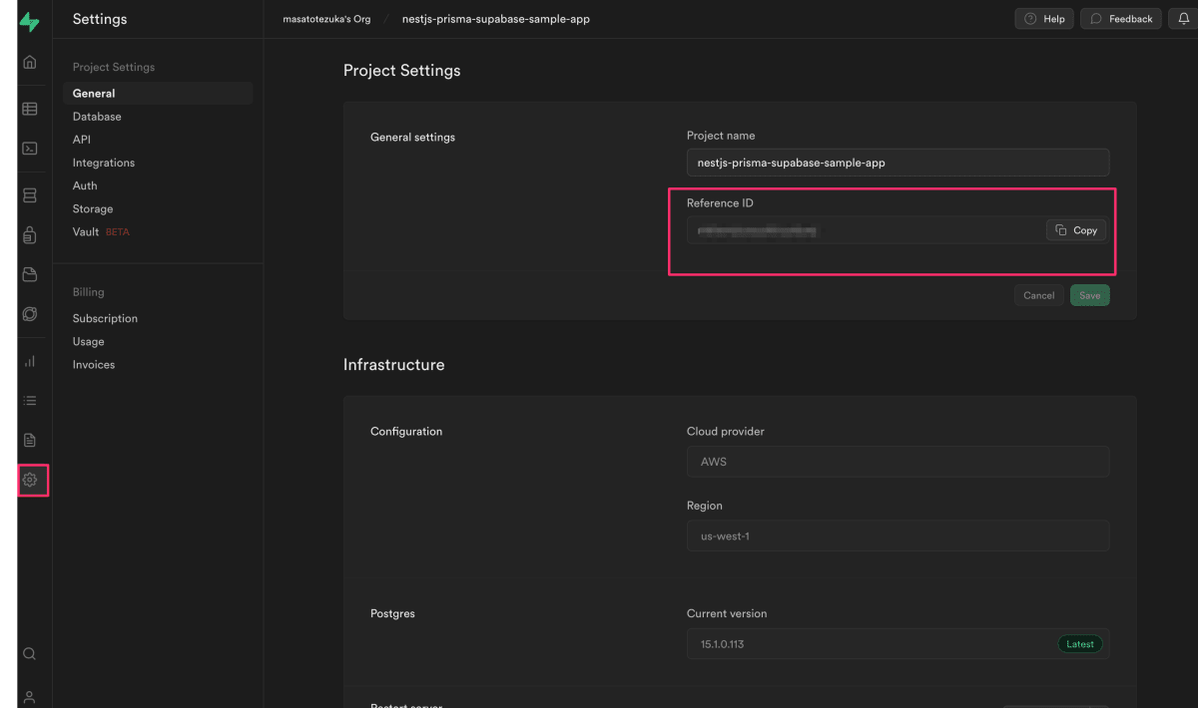Screen dimensions: 1198x708
Task: Click the Feedback button
Action: (x=1120, y=19)
